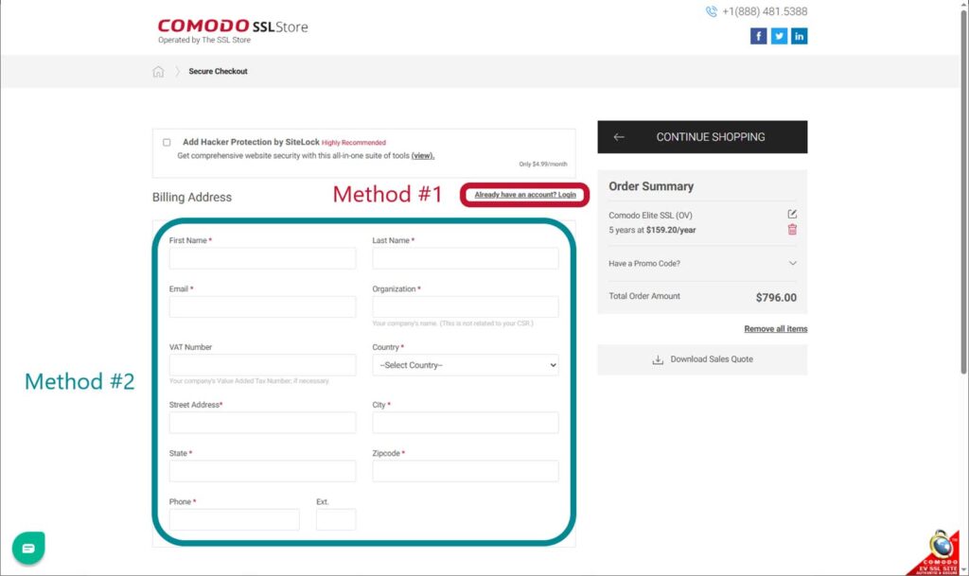Click Already have an account? Login link
The width and height of the screenshot is (969, 576).
tap(524, 195)
